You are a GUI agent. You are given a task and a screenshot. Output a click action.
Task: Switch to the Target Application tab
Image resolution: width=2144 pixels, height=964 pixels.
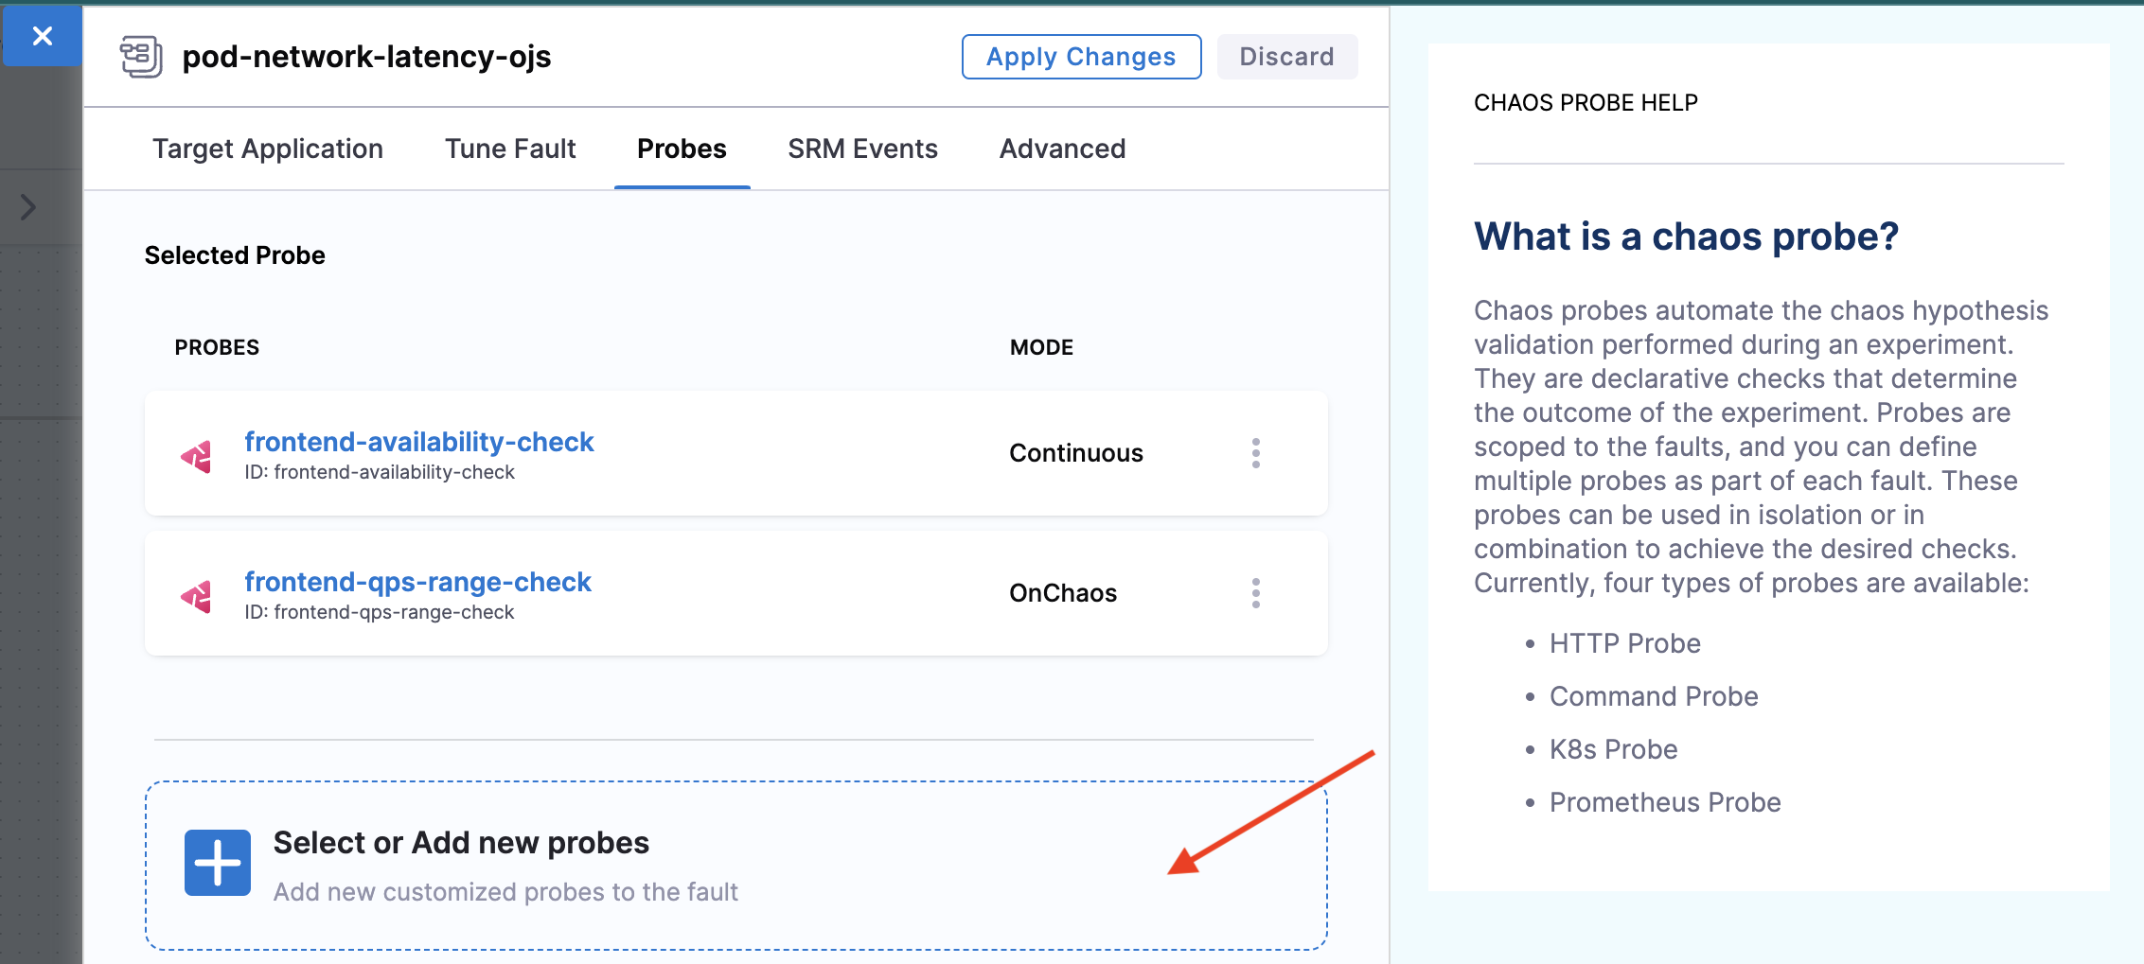tap(268, 149)
